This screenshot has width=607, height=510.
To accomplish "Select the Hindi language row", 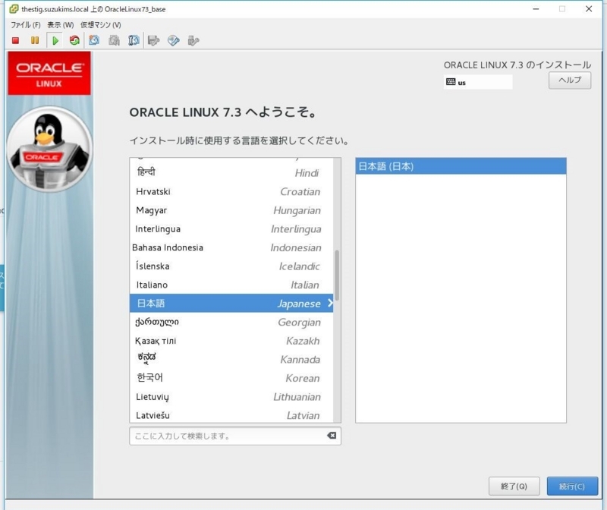I will (231, 173).
